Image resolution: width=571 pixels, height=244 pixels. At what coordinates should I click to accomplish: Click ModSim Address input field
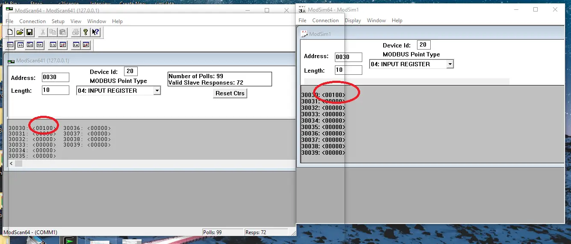349,57
